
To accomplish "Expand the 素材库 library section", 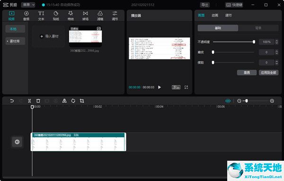I will 15,41.
